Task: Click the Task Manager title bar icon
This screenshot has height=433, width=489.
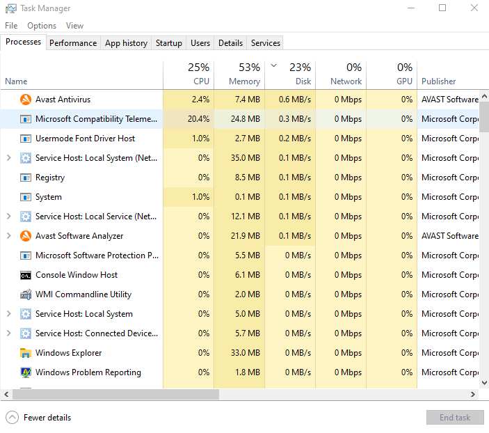Action: click(x=11, y=8)
